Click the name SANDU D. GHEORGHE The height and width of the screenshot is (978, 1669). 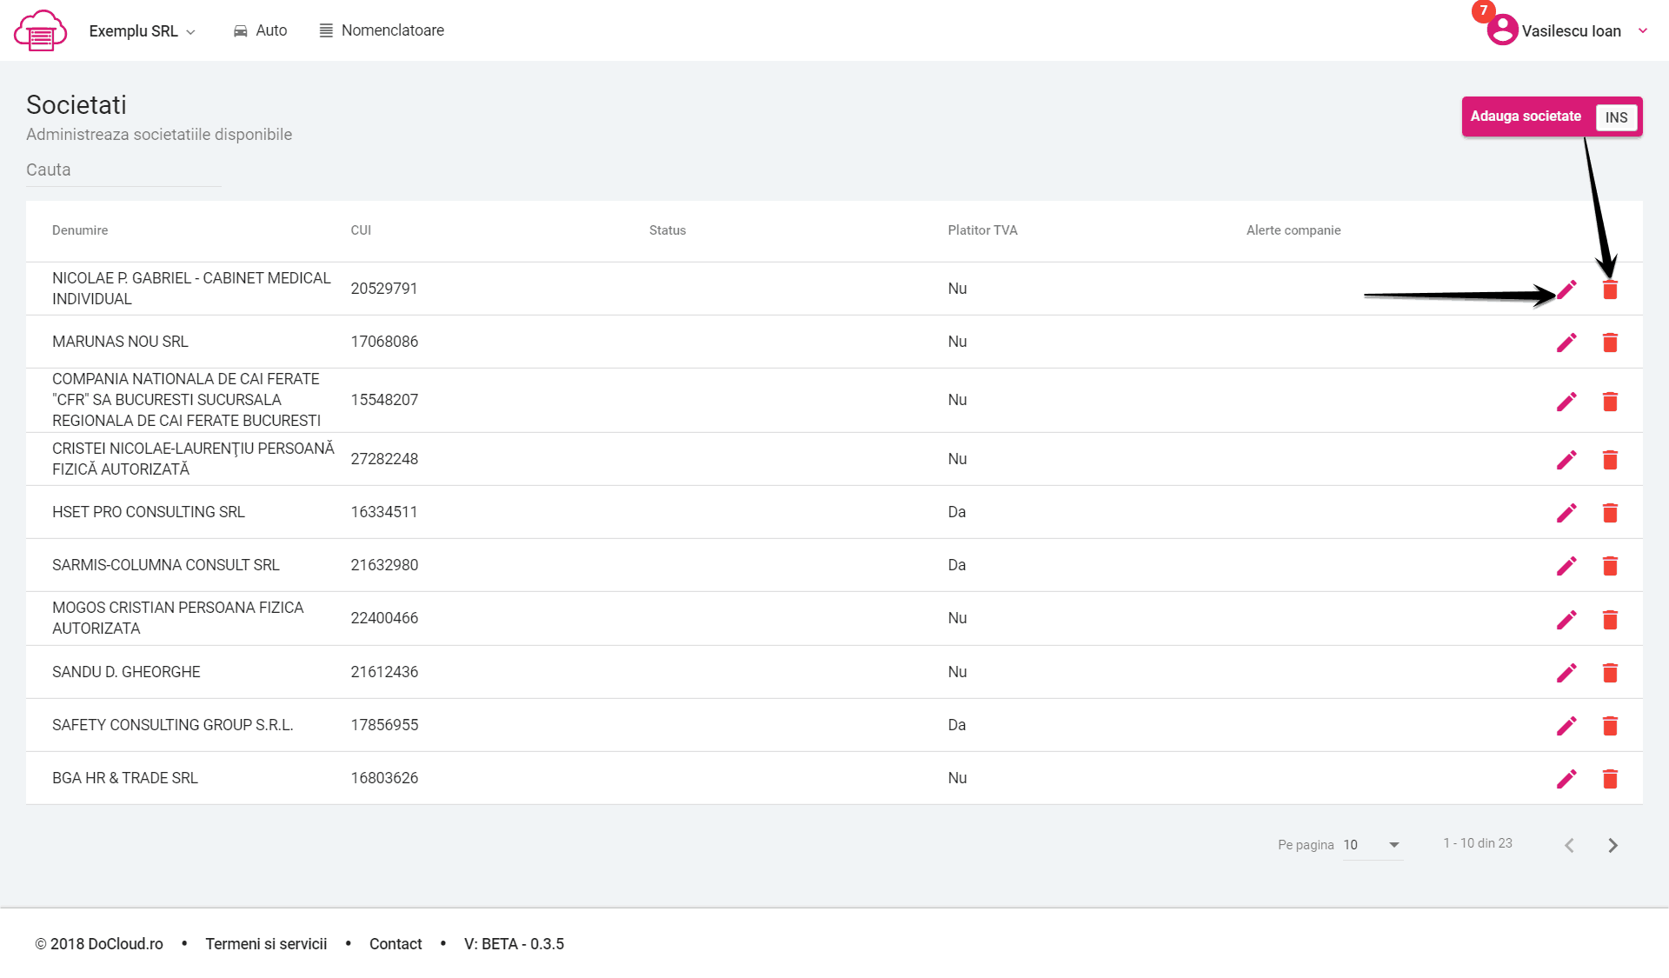(126, 672)
